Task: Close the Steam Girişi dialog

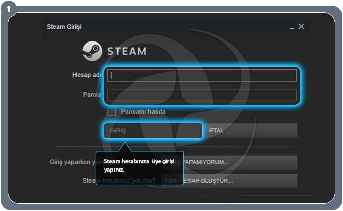Action: coord(301,26)
